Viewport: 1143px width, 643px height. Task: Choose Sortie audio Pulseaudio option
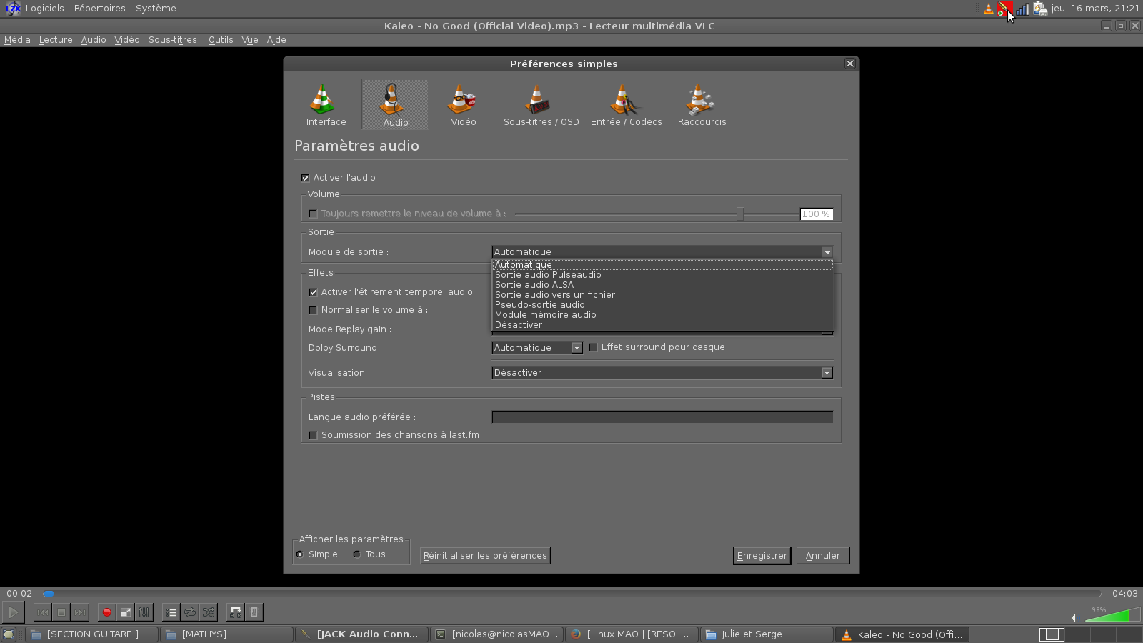pos(663,275)
